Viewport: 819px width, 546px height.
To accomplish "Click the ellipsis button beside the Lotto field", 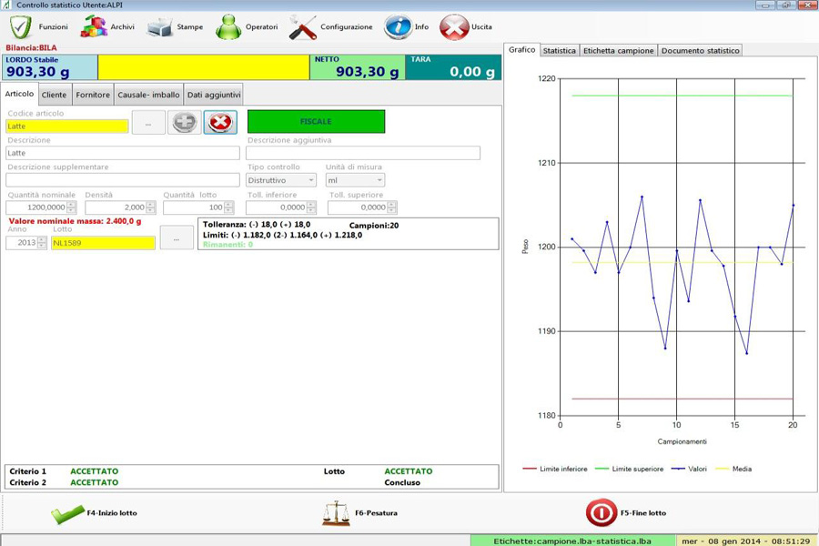I will click(x=177, y=238).
